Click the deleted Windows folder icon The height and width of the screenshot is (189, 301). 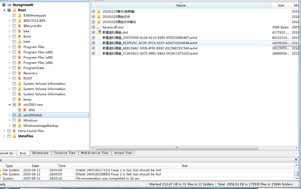(19, 120)
